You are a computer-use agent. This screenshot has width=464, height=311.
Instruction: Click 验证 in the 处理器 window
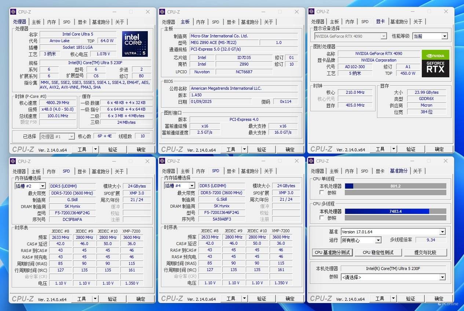(113, 149)
